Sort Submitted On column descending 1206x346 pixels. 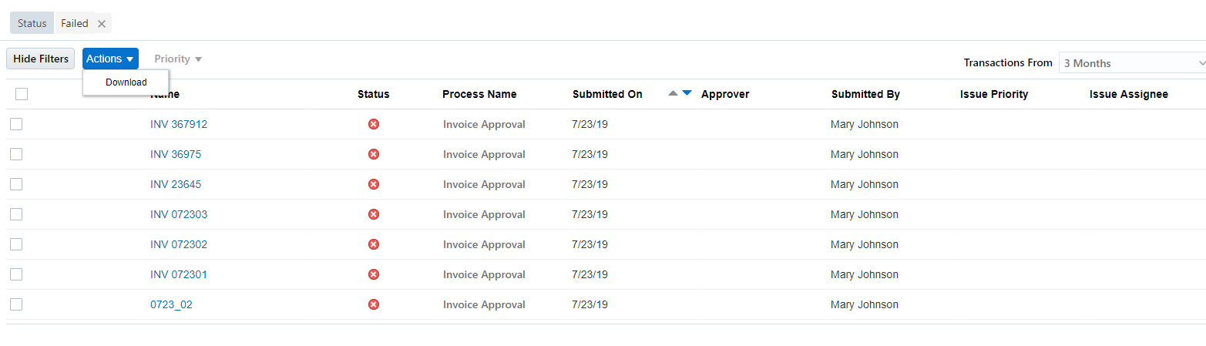687,93
